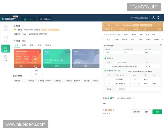This screenshot has width=164, height=131.
Task: Select the 自定义卡 card filter tab
Action: coord(48,45)
